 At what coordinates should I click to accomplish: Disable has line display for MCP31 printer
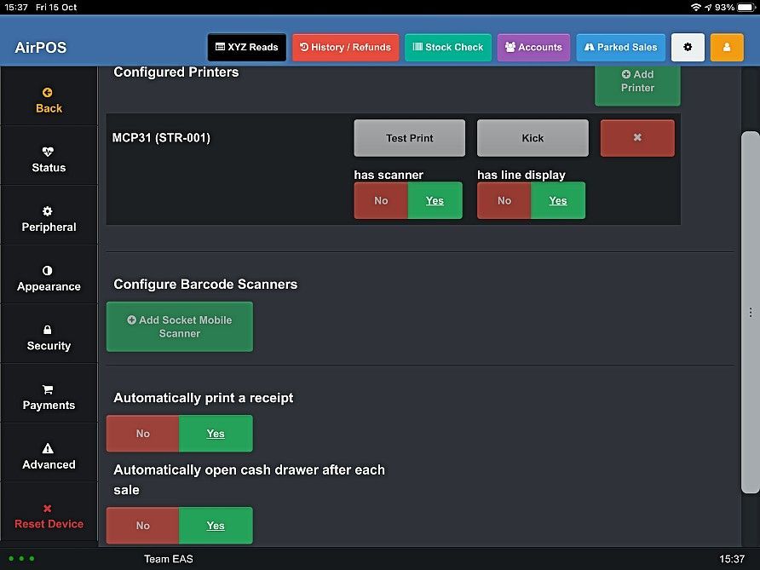pyautogui.click(x=504, y=200)
